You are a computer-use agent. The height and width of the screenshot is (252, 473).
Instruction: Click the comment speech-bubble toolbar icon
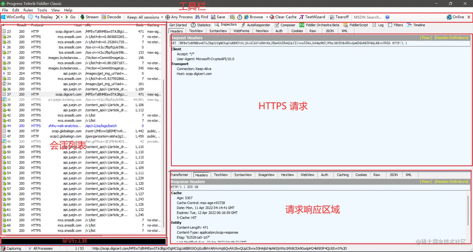(30, 17)
